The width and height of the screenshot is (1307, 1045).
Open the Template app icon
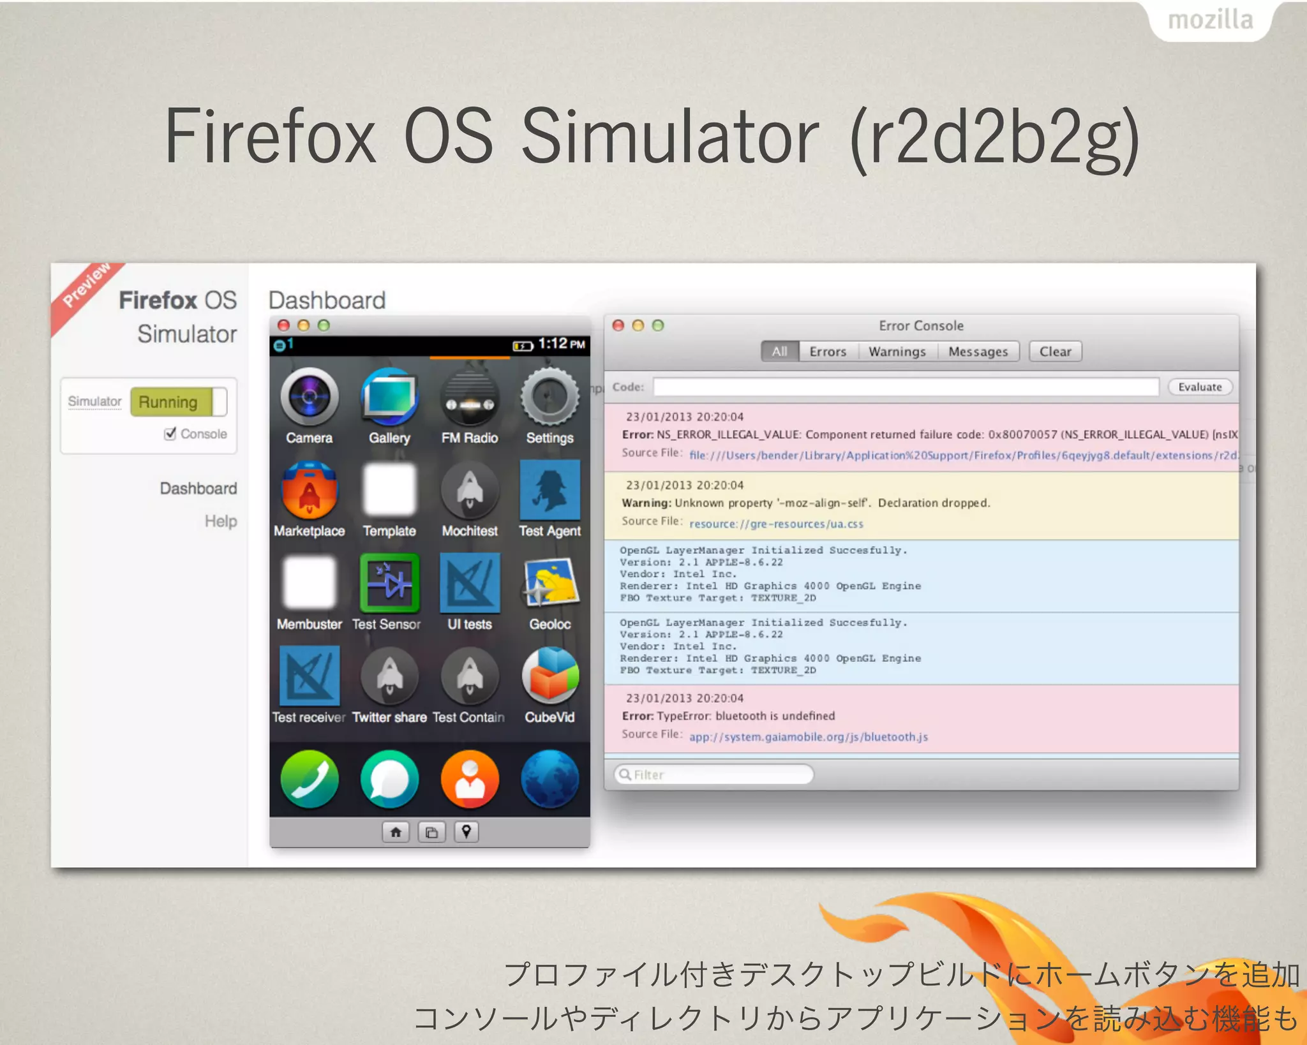389,490
